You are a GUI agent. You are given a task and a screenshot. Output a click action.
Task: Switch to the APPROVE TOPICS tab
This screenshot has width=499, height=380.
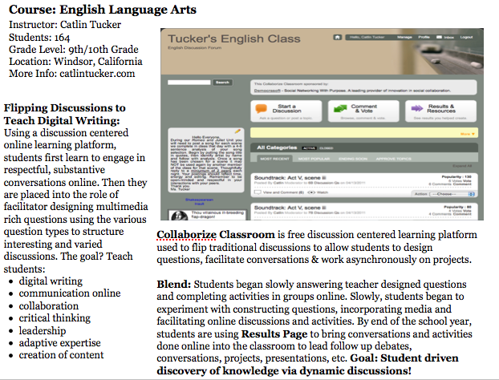click(x=394, y=159)
